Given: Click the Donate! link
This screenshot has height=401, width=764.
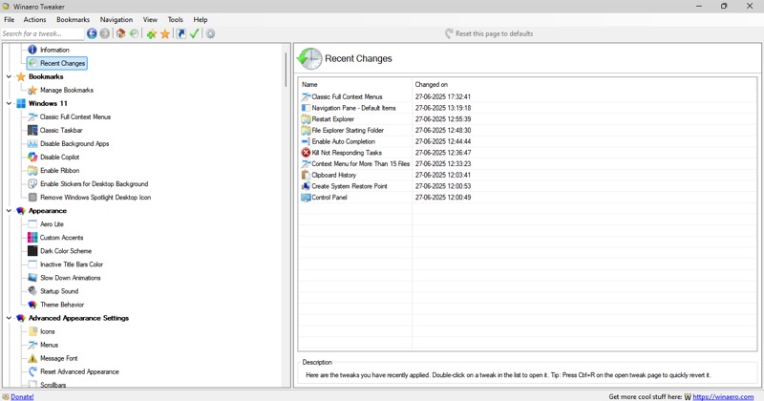Looking at the screenshot, I should coord(22,396).
